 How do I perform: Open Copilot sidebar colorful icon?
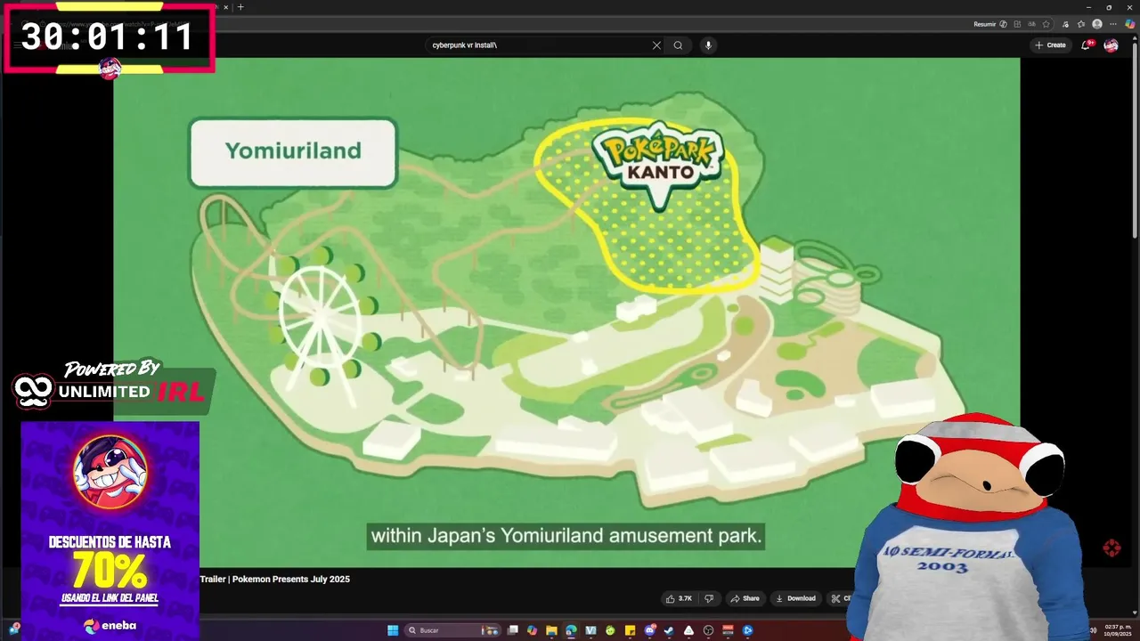point(1129,24)
